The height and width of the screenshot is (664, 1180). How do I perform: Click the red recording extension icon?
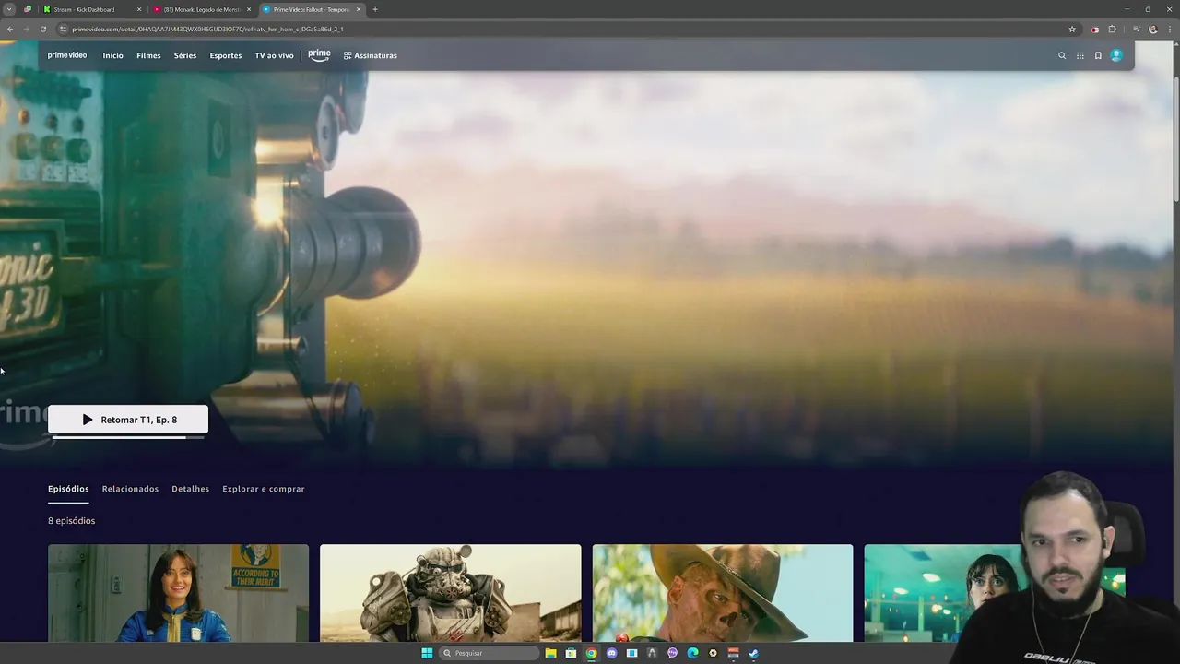(x=1095, y=29)
